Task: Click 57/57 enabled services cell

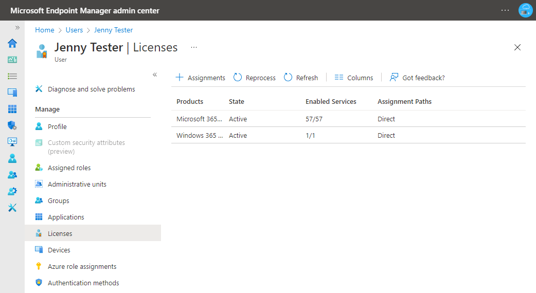Action: pos(314,119)
